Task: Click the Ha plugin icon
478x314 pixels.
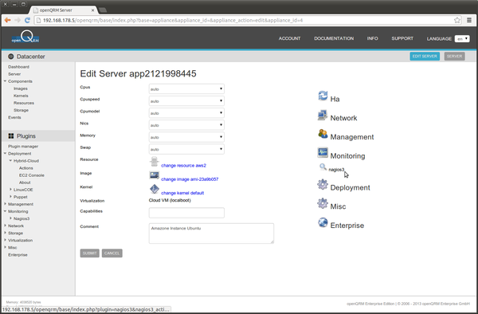Action: pyautogui.click(x=323, y=96)
